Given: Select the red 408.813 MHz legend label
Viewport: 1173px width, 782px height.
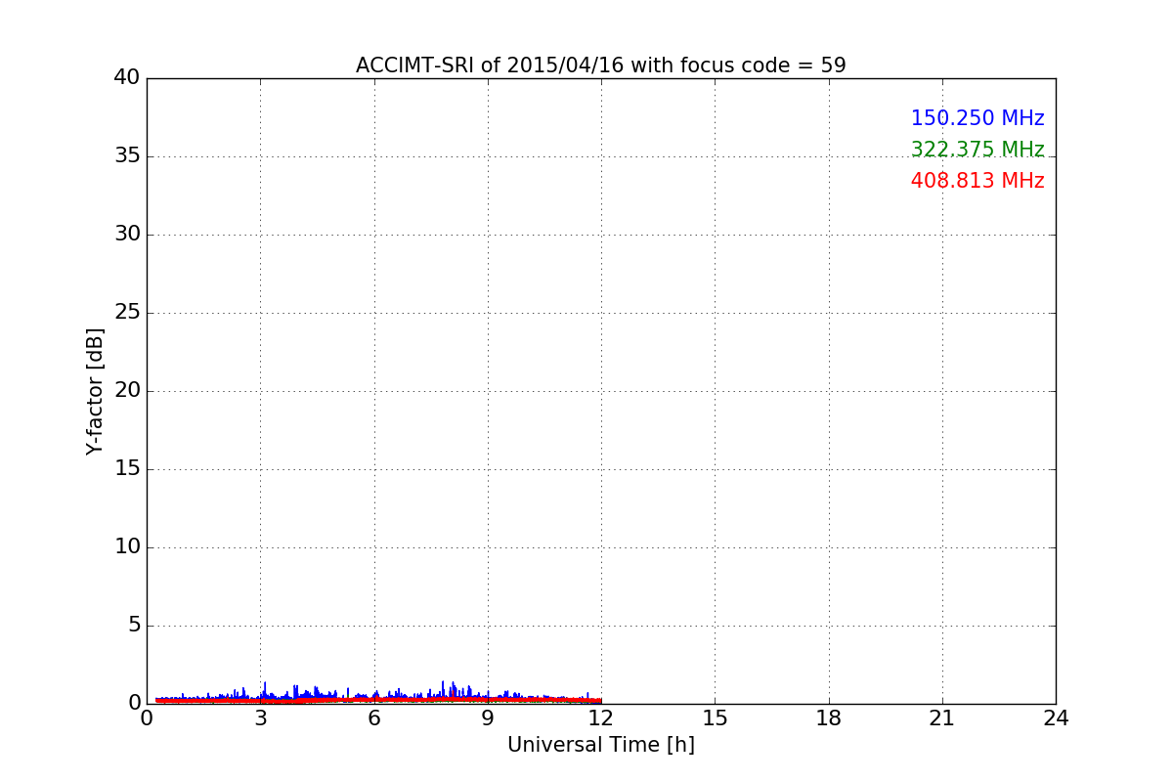Looking at the screenshot, I should pos(977,181).
